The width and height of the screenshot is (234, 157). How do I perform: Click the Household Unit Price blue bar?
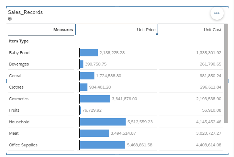point(102,122)
